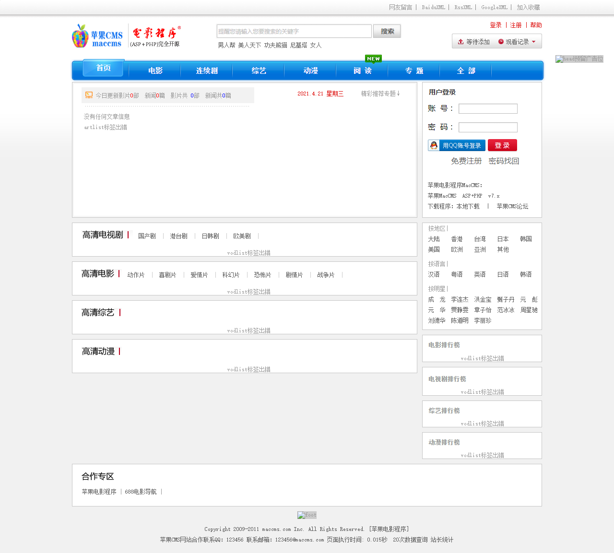This screenshot has width=614, height=553.
Task: Click the date text 2021.4.21 星期三
Action: 320,94
